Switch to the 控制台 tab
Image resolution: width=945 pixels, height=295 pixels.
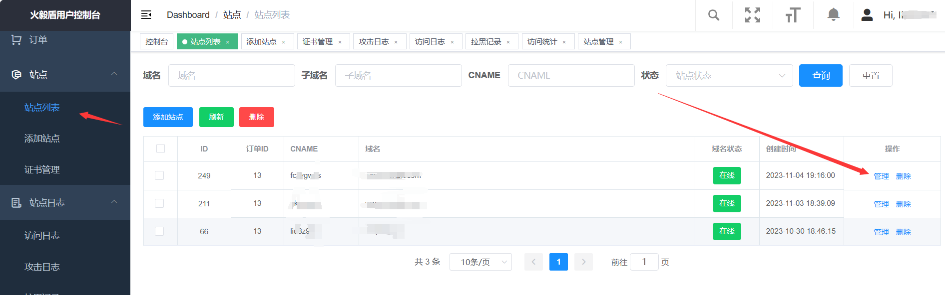pyautogui.click(x=156, y=41)
